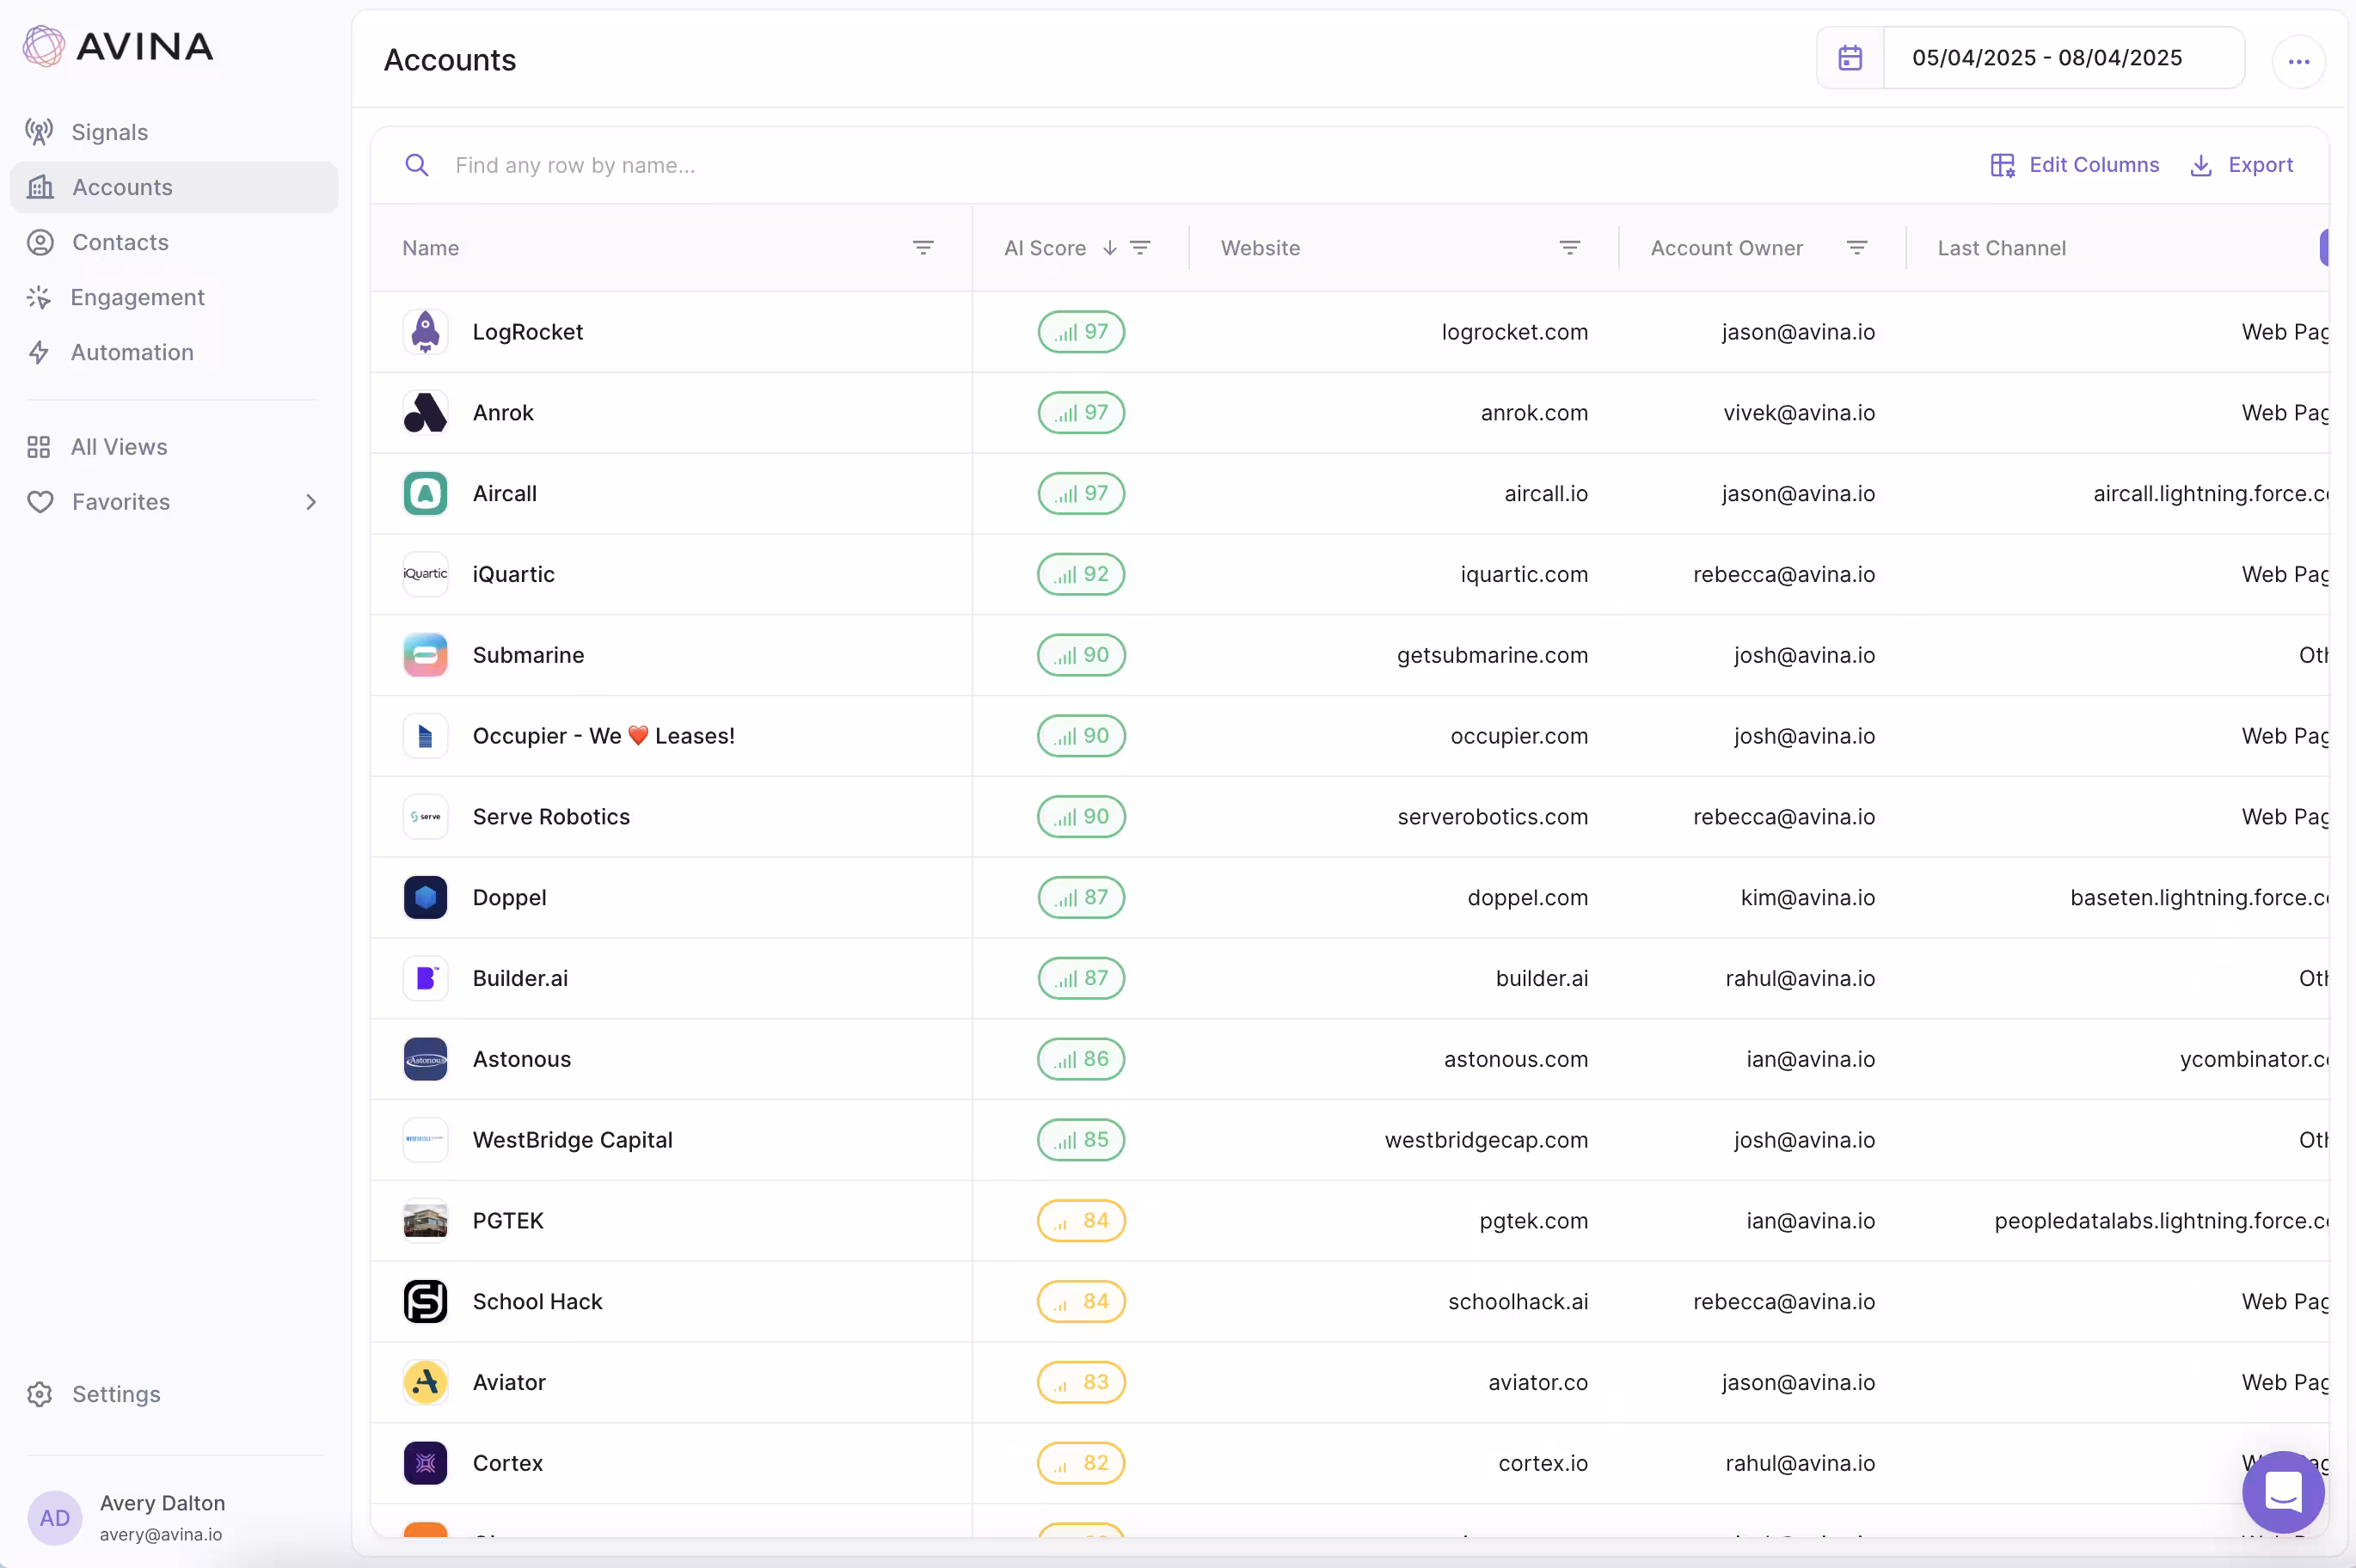Image resolution: width=2356 pixels, height=1568 pixels.
Task: Focus the Find any row by name field
Action: click(575, 165)
